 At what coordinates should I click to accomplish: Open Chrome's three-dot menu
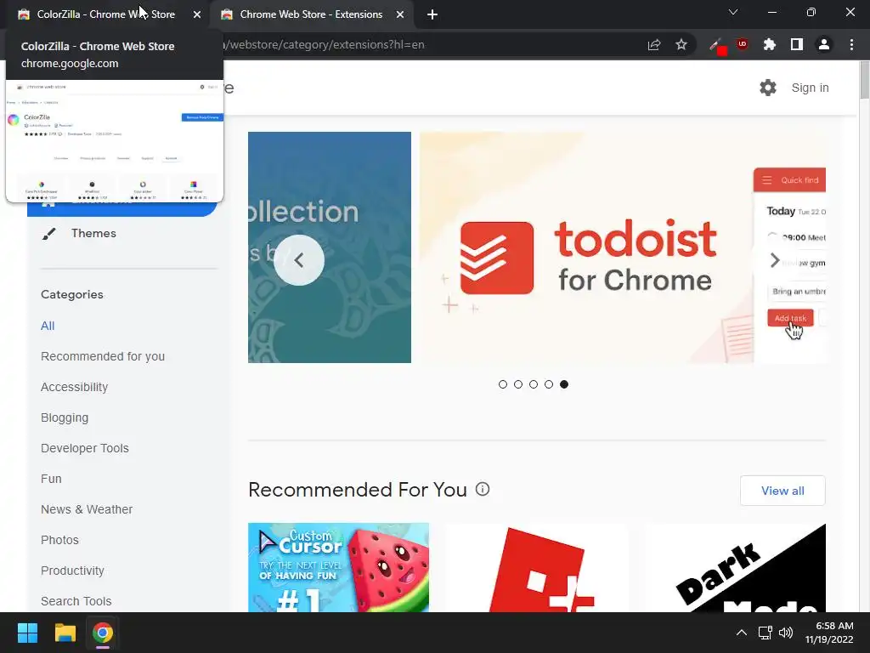click(851, 44)
